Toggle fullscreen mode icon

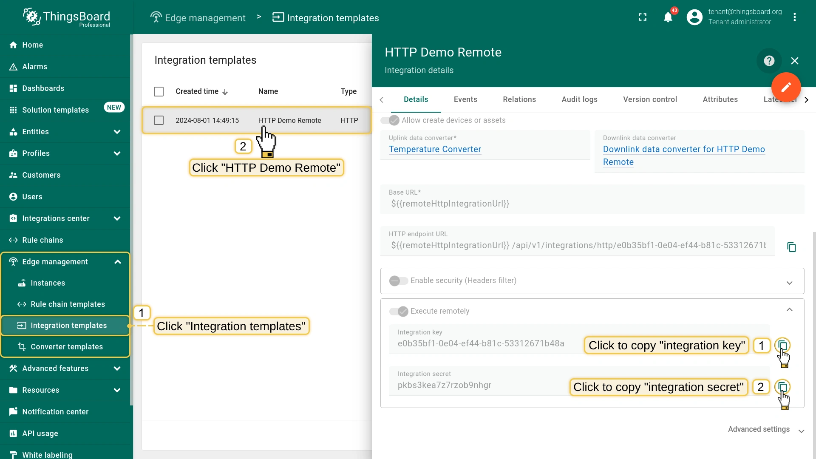[x=643, y=17]
